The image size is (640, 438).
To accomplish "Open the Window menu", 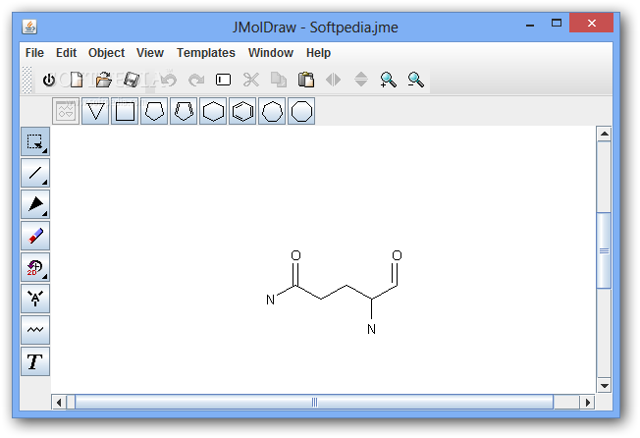I will coord(271,53).
